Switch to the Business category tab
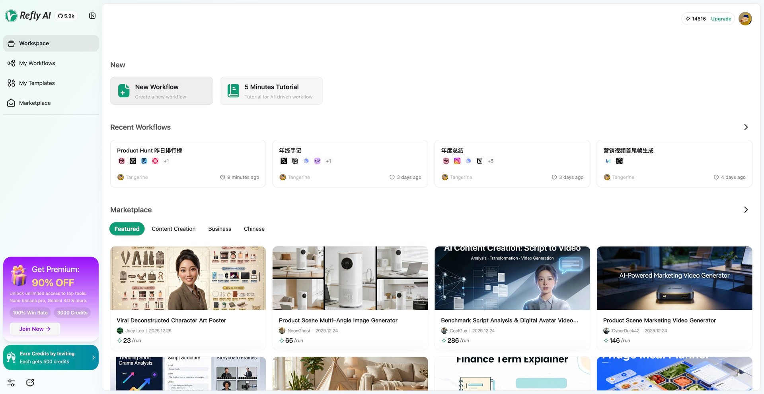764x394 pixels. (x=220, y=229)
